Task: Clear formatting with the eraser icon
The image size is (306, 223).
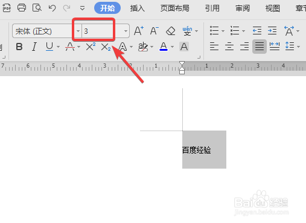Action: [x=170, y=31]
